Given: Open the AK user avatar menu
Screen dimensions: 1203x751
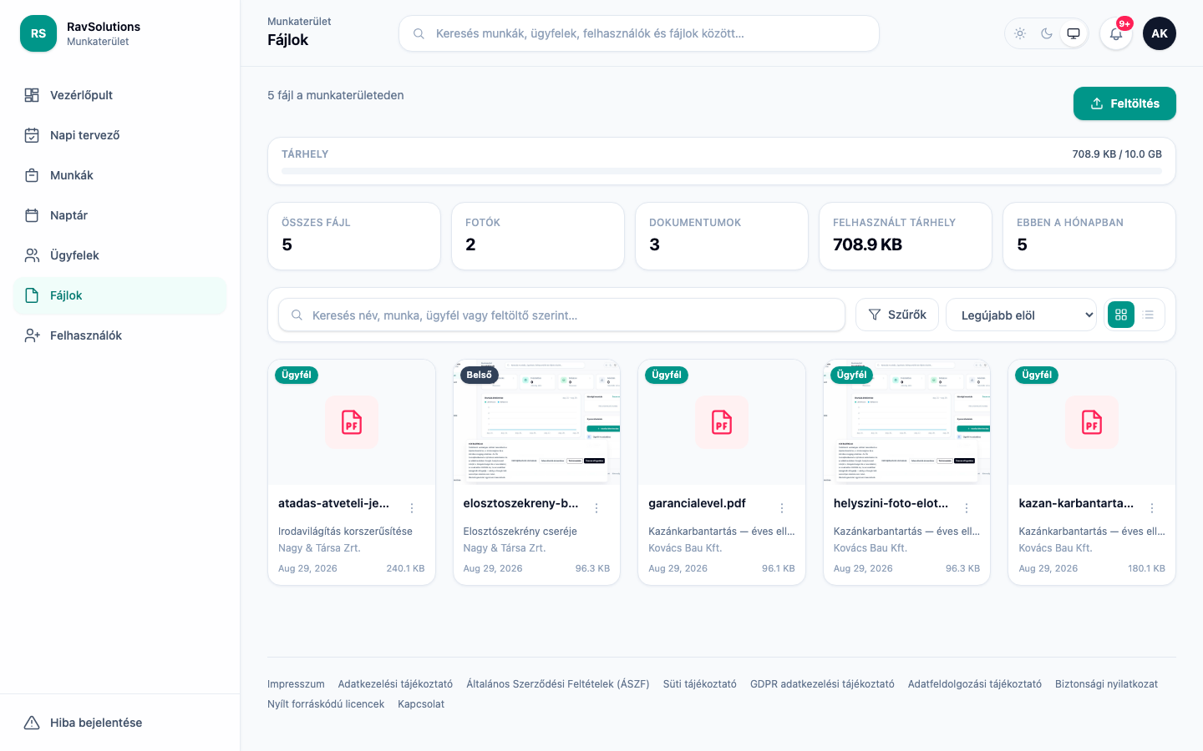Looking at the screenshot, I should tap(1160, 33).
